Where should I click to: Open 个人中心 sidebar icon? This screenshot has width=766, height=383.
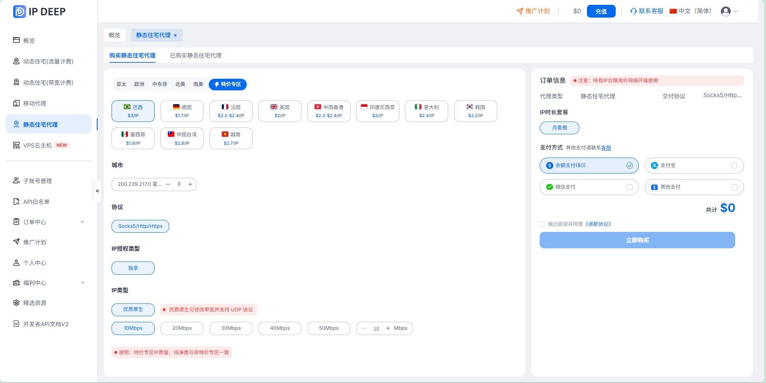point(16,263)
